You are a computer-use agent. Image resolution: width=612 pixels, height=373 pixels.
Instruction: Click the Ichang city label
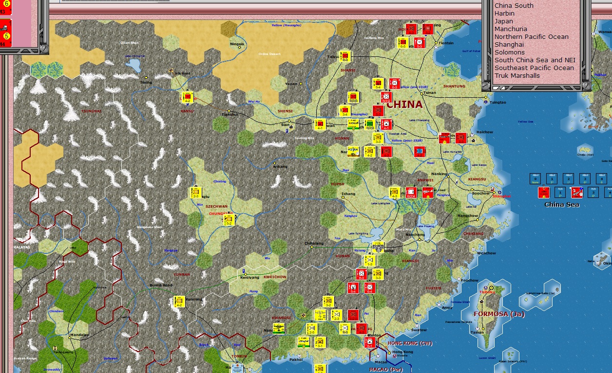click(x=348, y=194)
